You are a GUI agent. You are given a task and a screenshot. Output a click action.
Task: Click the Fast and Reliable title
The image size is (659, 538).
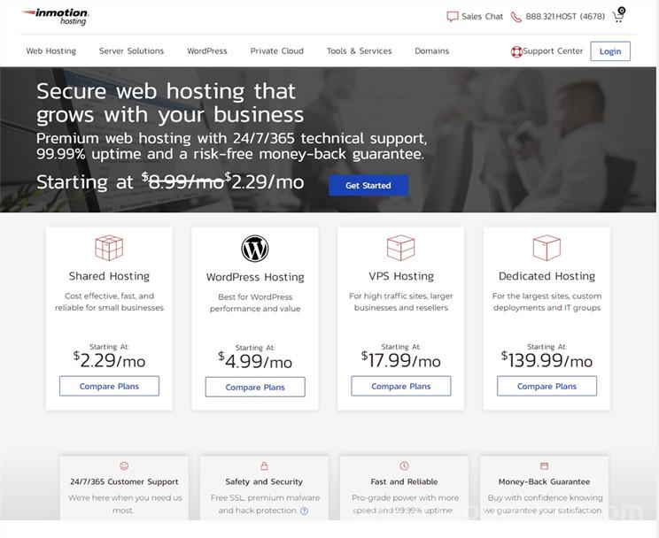coord(404,481)
